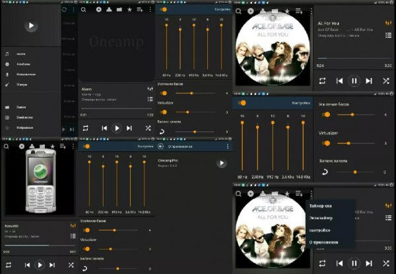
Task: Toggle shuffle in the Acoustic player
Action: (71, 265)
